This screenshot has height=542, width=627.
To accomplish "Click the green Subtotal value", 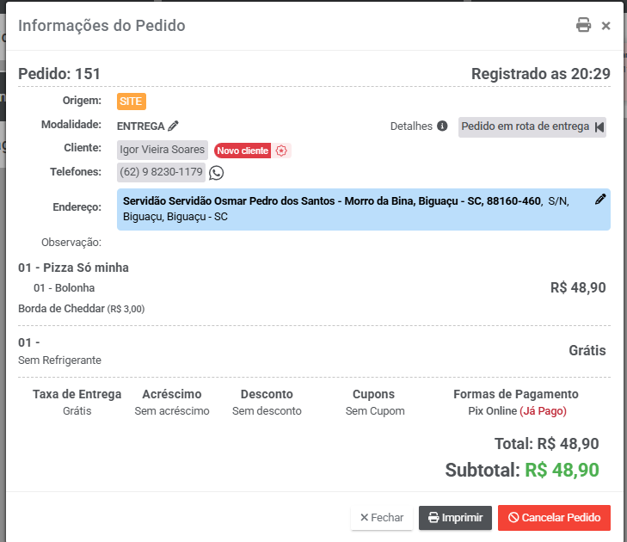I will point(562,470).
